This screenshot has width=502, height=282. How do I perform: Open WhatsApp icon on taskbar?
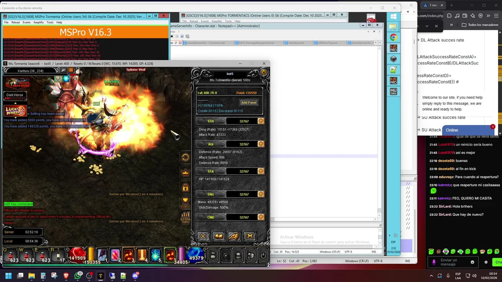[78, 276]
